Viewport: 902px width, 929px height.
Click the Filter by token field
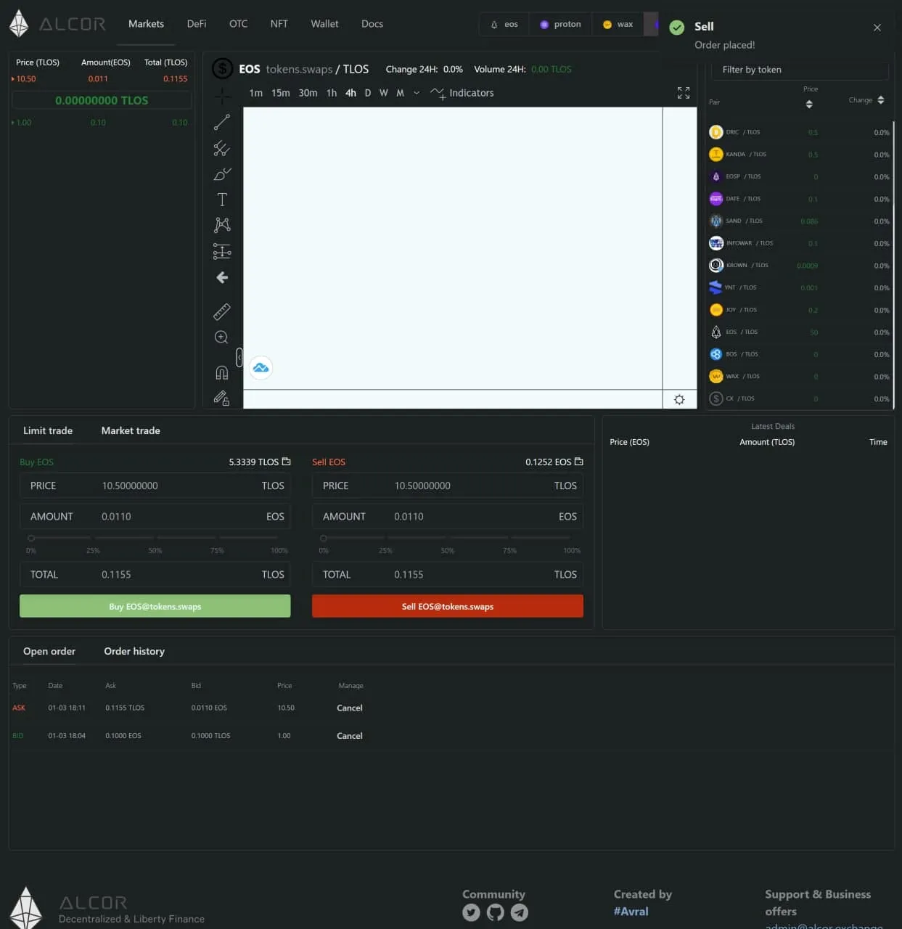(799, 70)
